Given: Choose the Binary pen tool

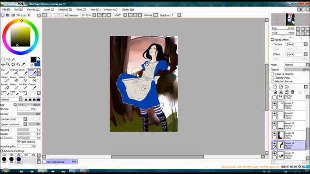Looking at the screenshot, I should pos(14,87).
